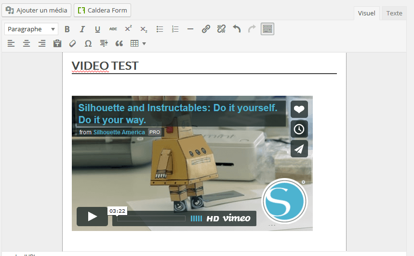Switch to the Visuel tab
Screen dimensions: 414x256
(366, 13)
